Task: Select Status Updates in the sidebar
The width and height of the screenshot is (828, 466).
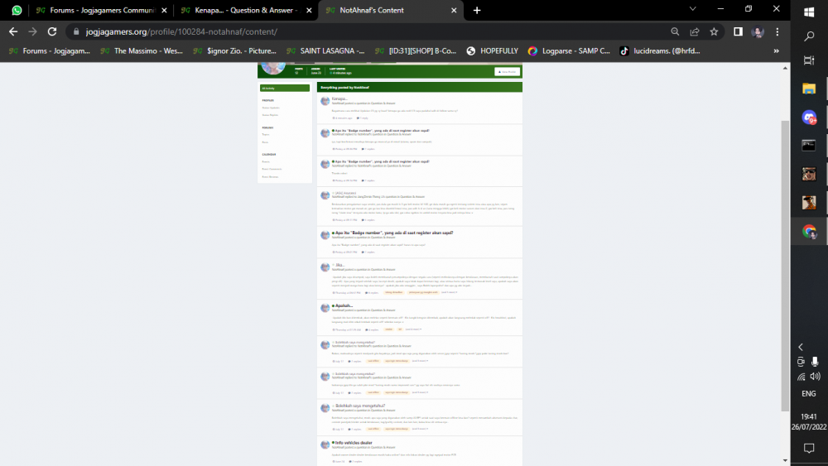Action: click(x=271, y=108)
